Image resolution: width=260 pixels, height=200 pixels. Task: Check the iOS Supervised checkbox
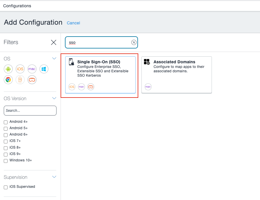[5, 187]
